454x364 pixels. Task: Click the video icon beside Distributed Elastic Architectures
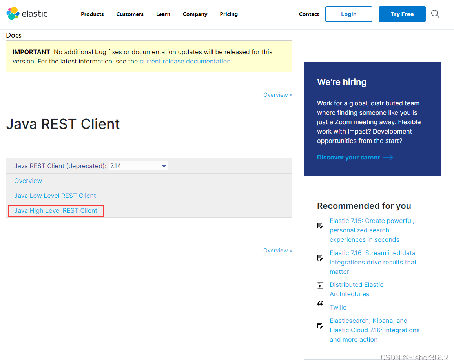[x=320, y=285]
